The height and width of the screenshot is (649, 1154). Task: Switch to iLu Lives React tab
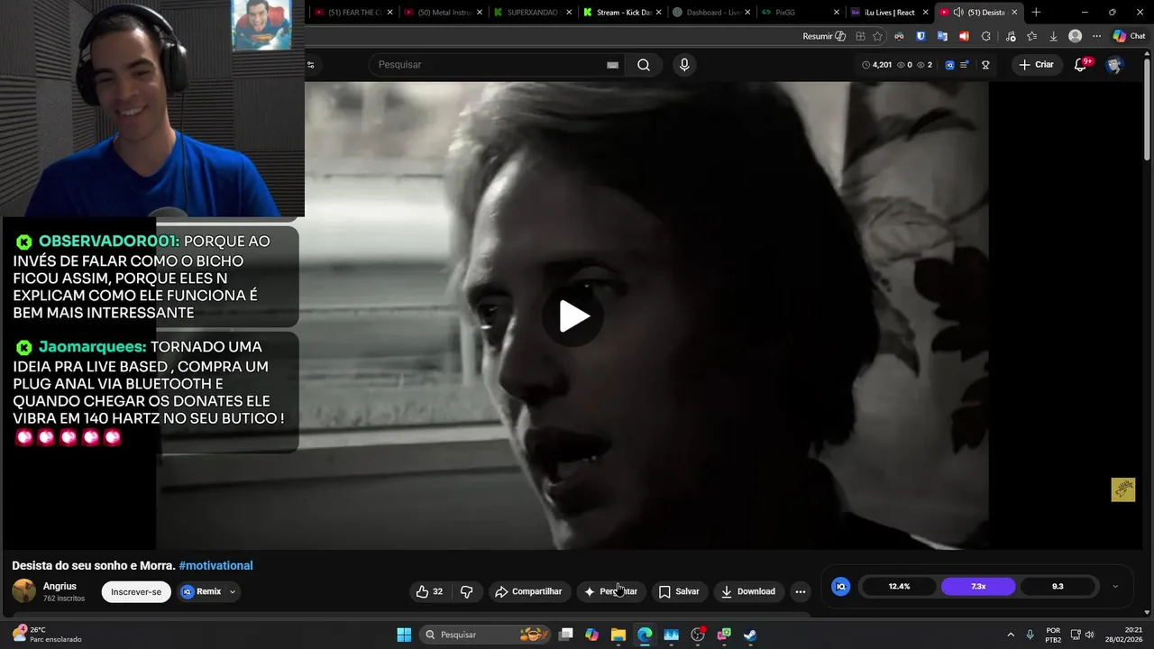(889, 13)
